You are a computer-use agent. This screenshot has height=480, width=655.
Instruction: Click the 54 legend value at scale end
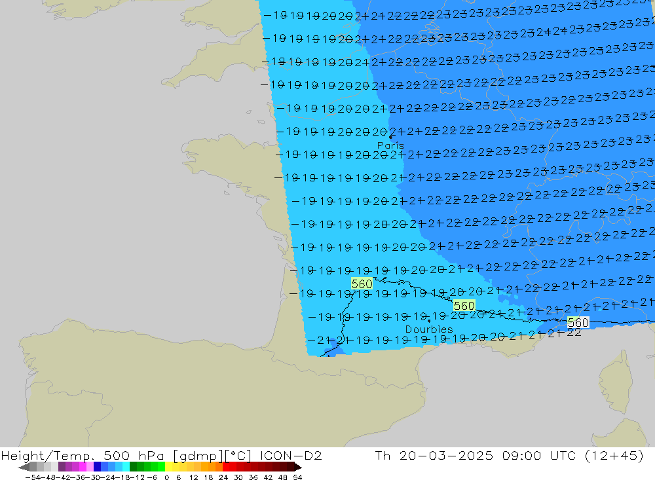[297, 477]
